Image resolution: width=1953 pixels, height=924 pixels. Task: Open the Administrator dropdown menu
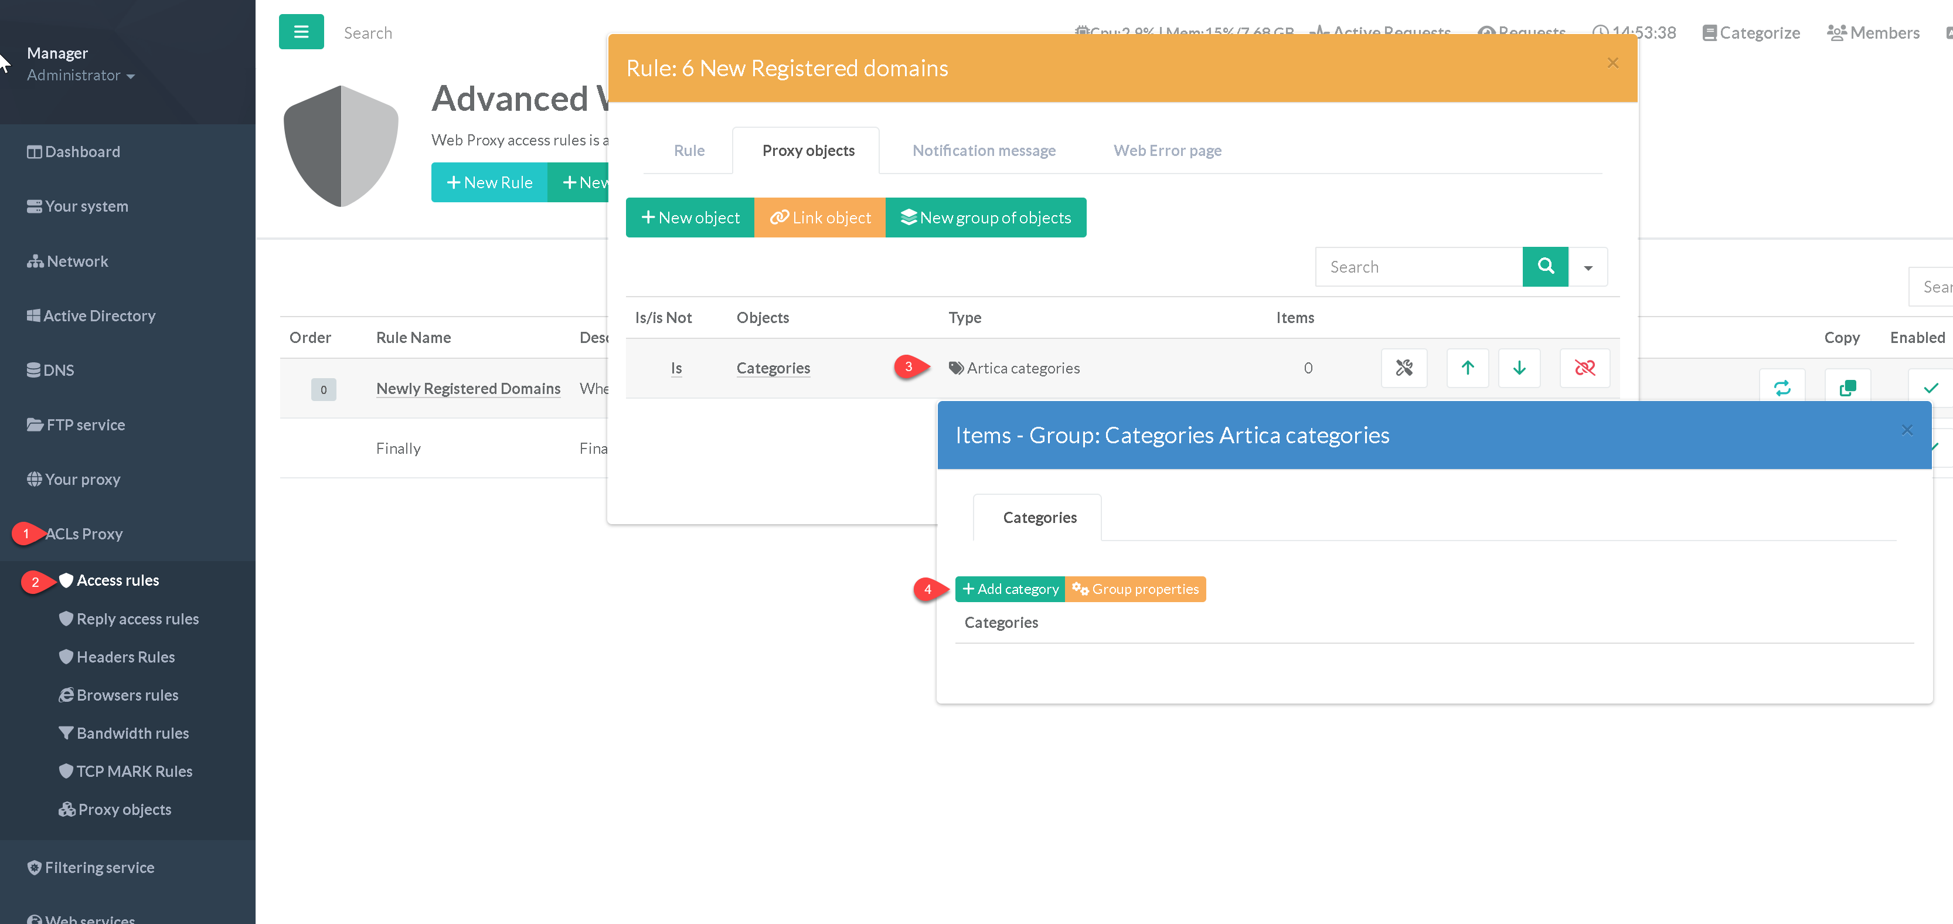click(80, 75)
